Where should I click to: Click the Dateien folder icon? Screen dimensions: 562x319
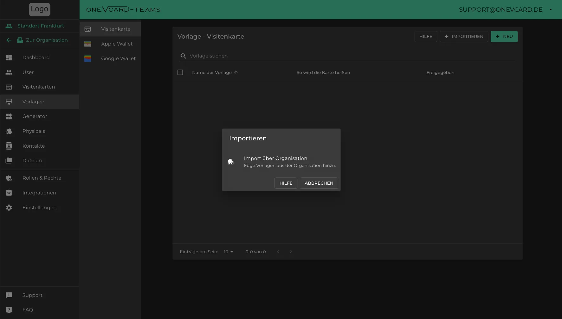coord(9,161)
